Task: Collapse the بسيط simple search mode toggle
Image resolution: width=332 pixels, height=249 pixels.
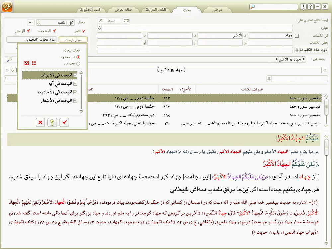Action: tap(109, 21)
